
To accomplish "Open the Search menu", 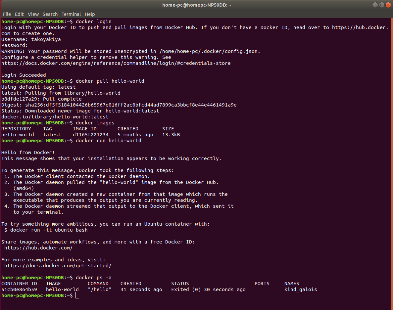I will 50,14.
